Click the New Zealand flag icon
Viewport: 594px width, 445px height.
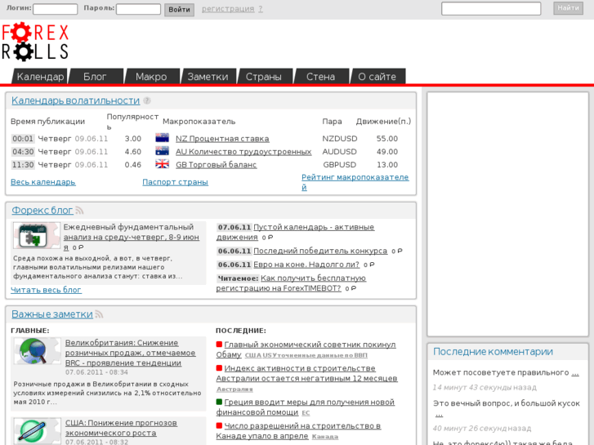pyautogui.click(x=162, y=139)
